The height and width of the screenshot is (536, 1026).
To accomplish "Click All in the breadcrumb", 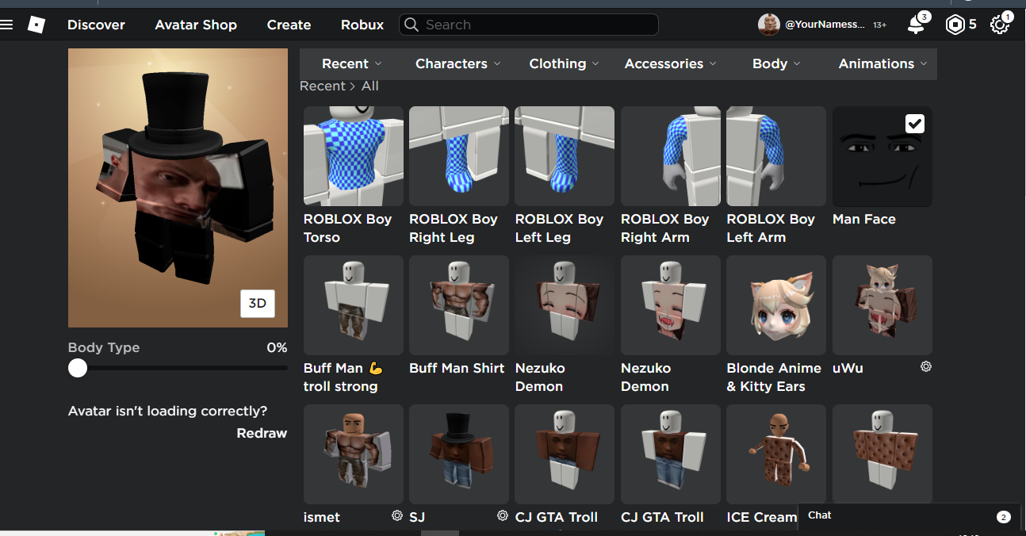I will tap(370, 86).
